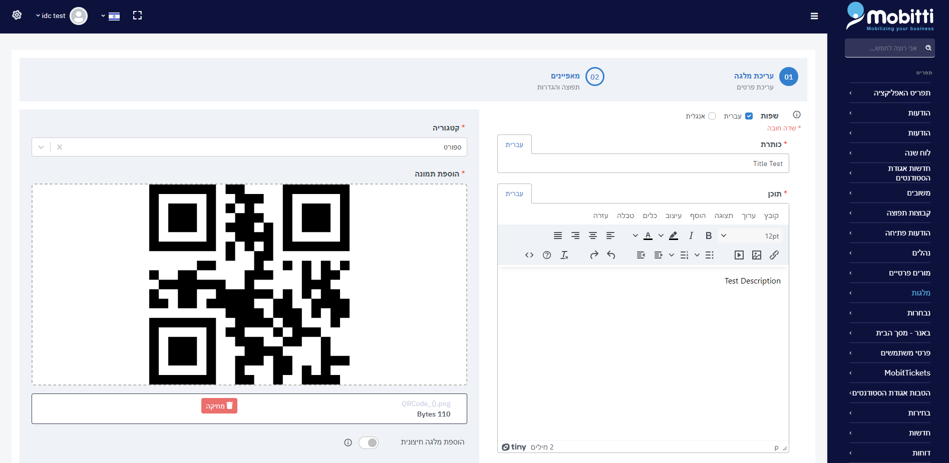Open the עיצוב editor menu
Image resolution: width=949 pixels, height=463 pixels.
[674, 215]
